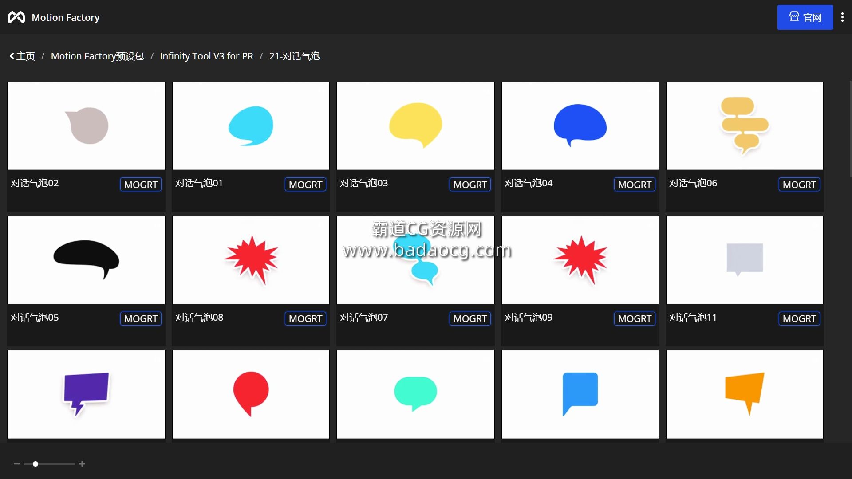Open Motion Factory预设包 breadcrumb
Image resolution: width=852 pixels, height=479 pixels.
pyautogui.click(x=97, y=56)
